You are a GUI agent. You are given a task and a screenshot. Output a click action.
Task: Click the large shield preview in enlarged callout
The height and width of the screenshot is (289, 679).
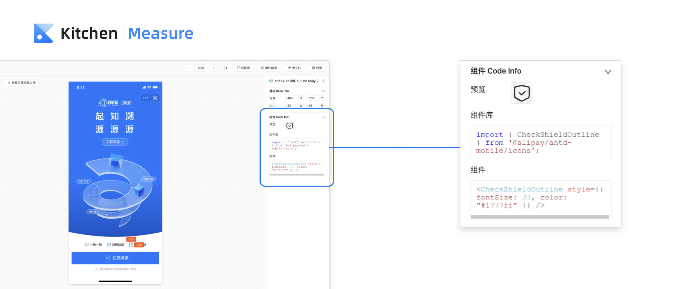click(x=522, y=93)
